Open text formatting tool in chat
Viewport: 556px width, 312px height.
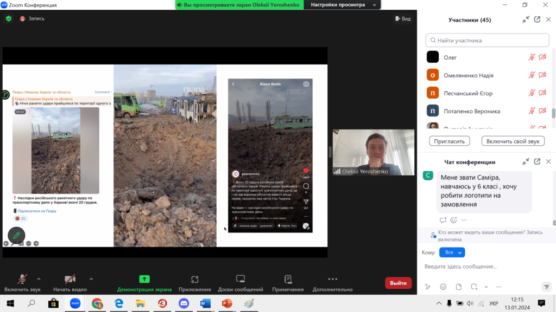coord(428,287)
